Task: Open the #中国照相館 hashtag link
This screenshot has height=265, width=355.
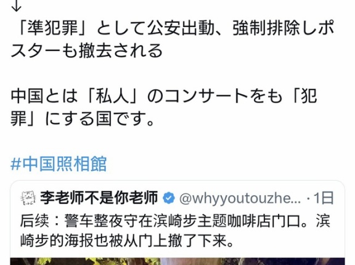Action: click(59, 163)
